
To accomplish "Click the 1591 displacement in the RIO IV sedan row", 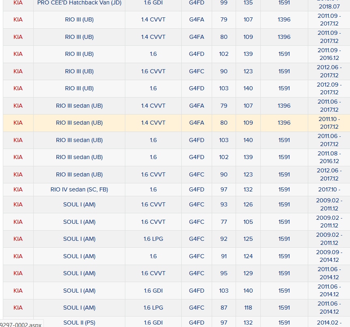I will click(284, 189).
